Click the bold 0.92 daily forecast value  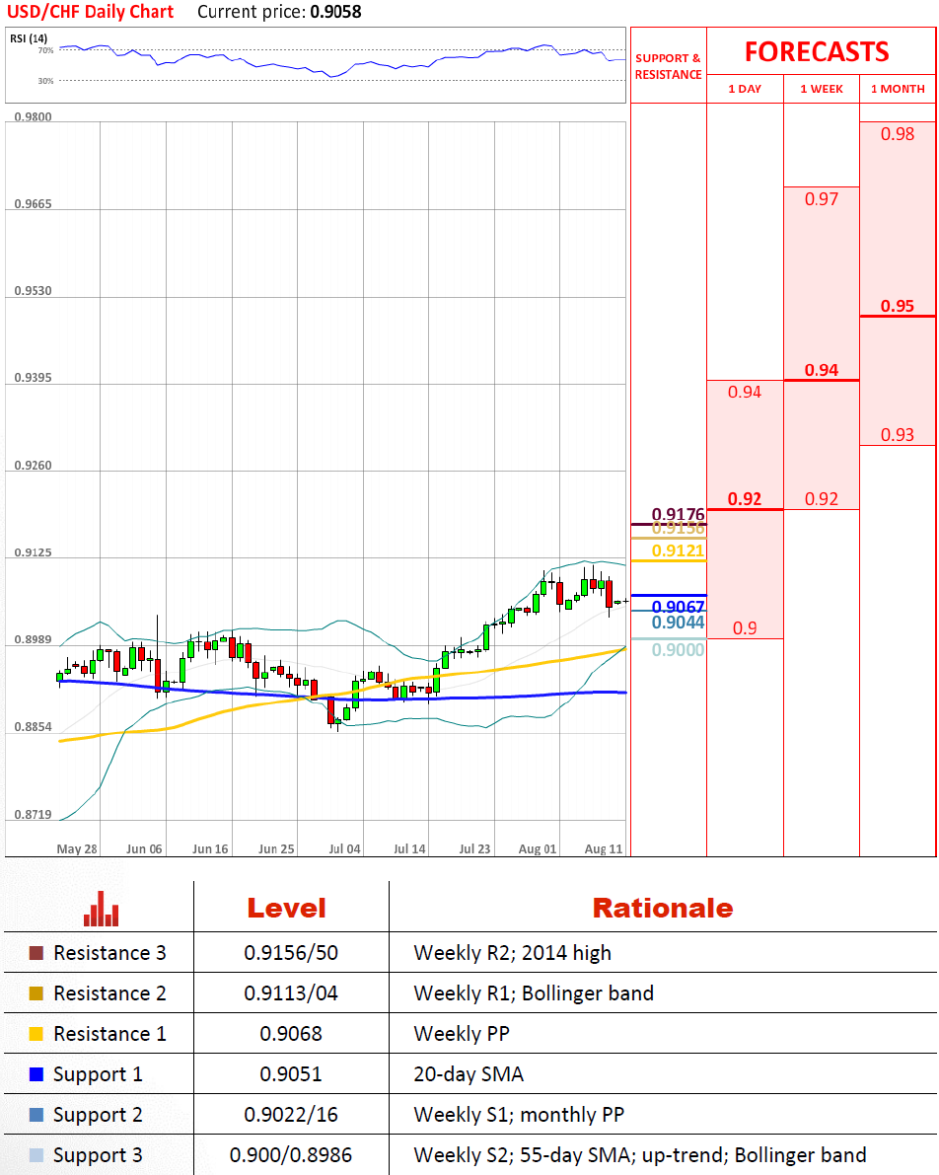click(745, 499)
